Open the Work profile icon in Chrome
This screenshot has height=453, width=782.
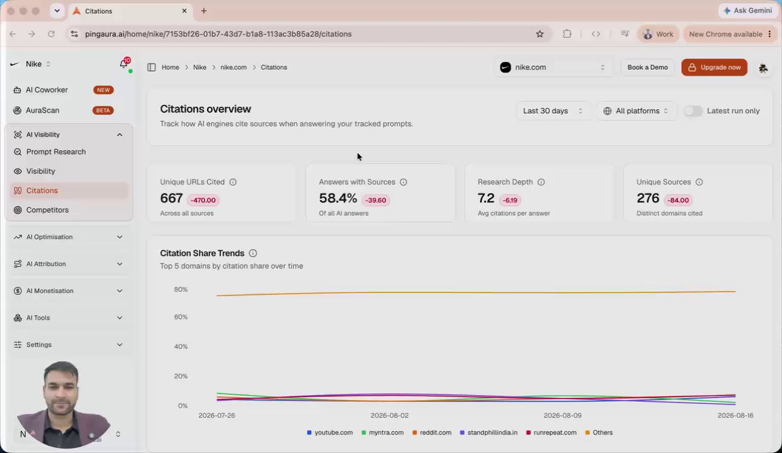tap(657, 34)
